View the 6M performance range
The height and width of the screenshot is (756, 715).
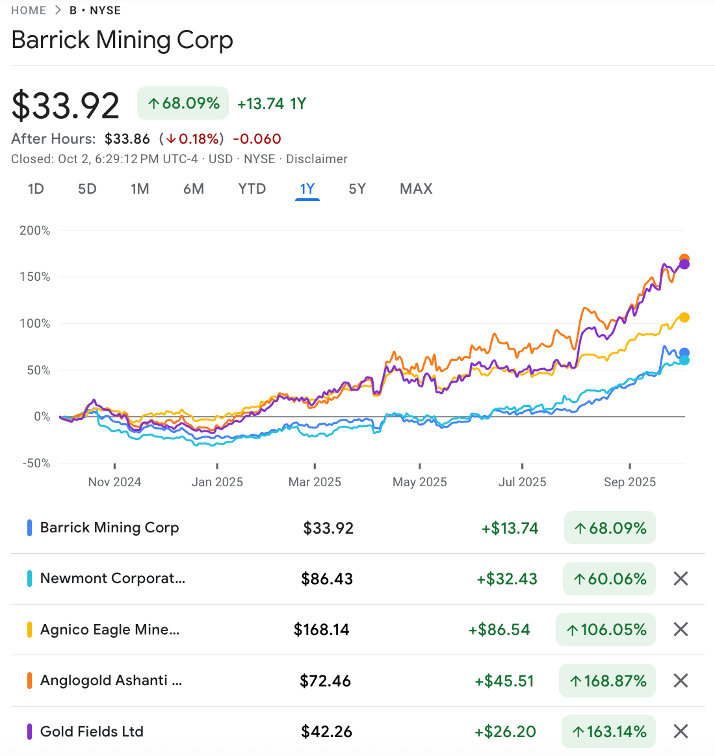click(x=194, y=189)
